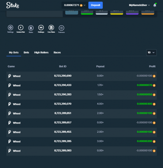
Task: Open bet ID 8,723,290,433
Action: [63, 85]
